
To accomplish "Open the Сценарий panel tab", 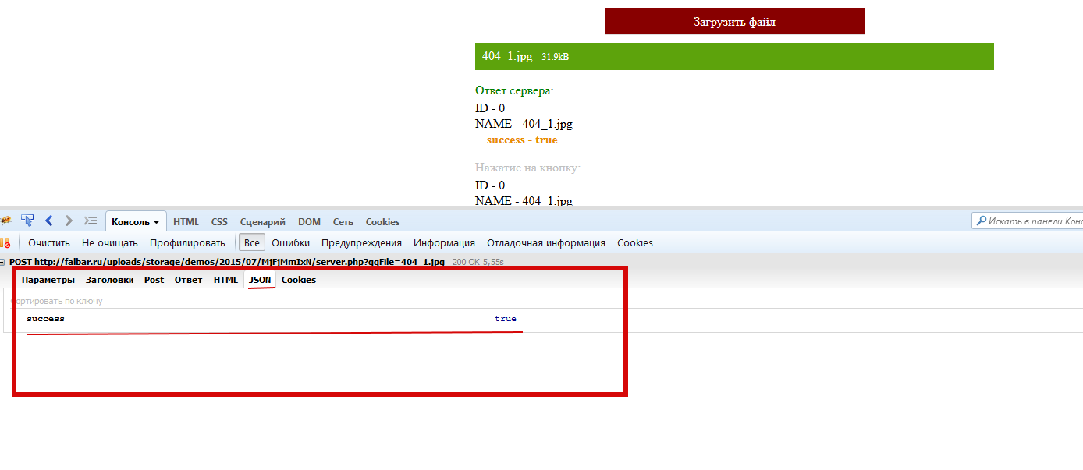I will (x=262, y=222).
